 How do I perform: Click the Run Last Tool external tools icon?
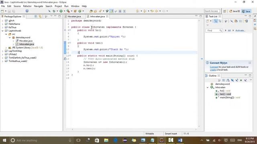(x=68, y=11)
